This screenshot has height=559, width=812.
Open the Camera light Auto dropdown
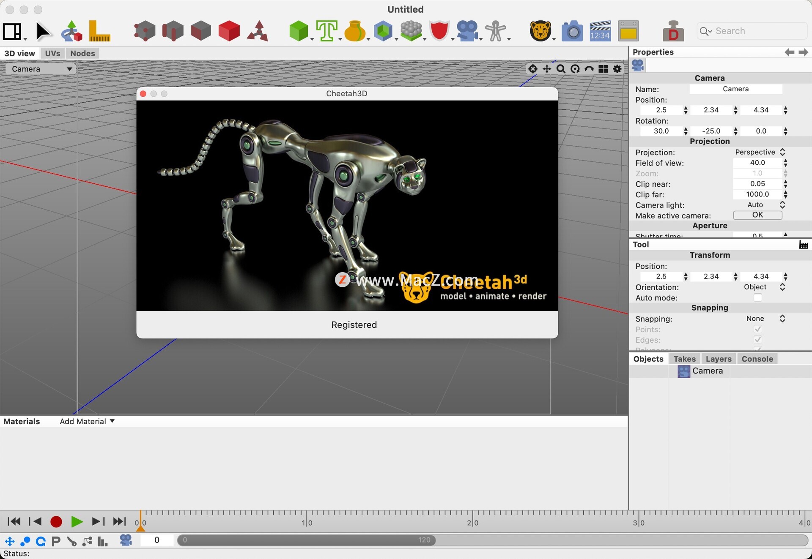[x=760, y=205]
